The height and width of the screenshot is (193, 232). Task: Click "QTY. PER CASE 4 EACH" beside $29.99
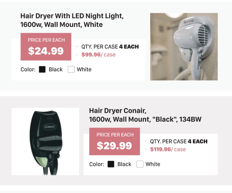click(x=179, y=141)
